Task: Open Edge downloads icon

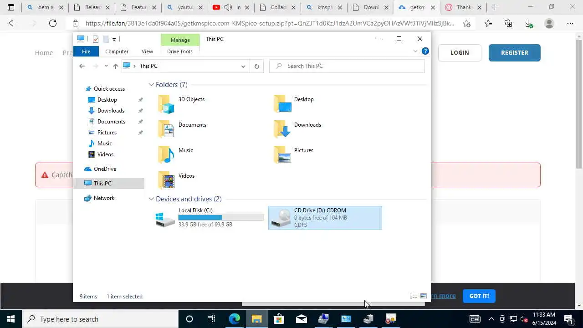Action: pyautogui.click(x=529, y=23)
